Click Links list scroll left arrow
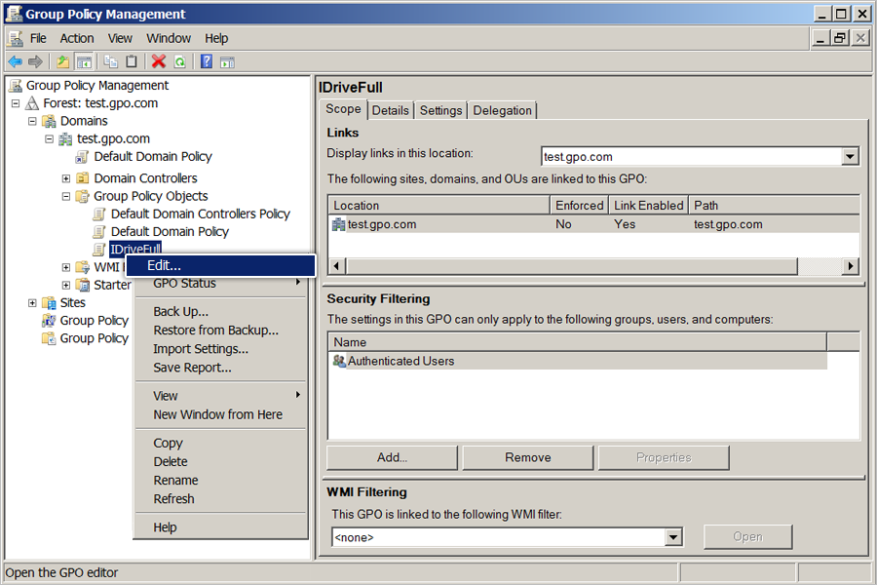 point(336,266)
